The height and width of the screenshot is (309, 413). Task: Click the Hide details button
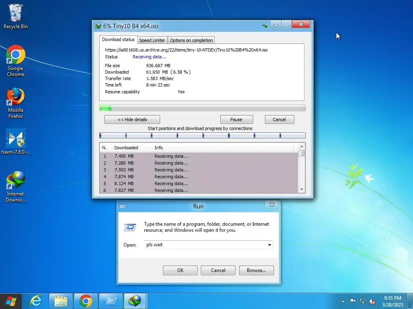[x=132, y=119]
